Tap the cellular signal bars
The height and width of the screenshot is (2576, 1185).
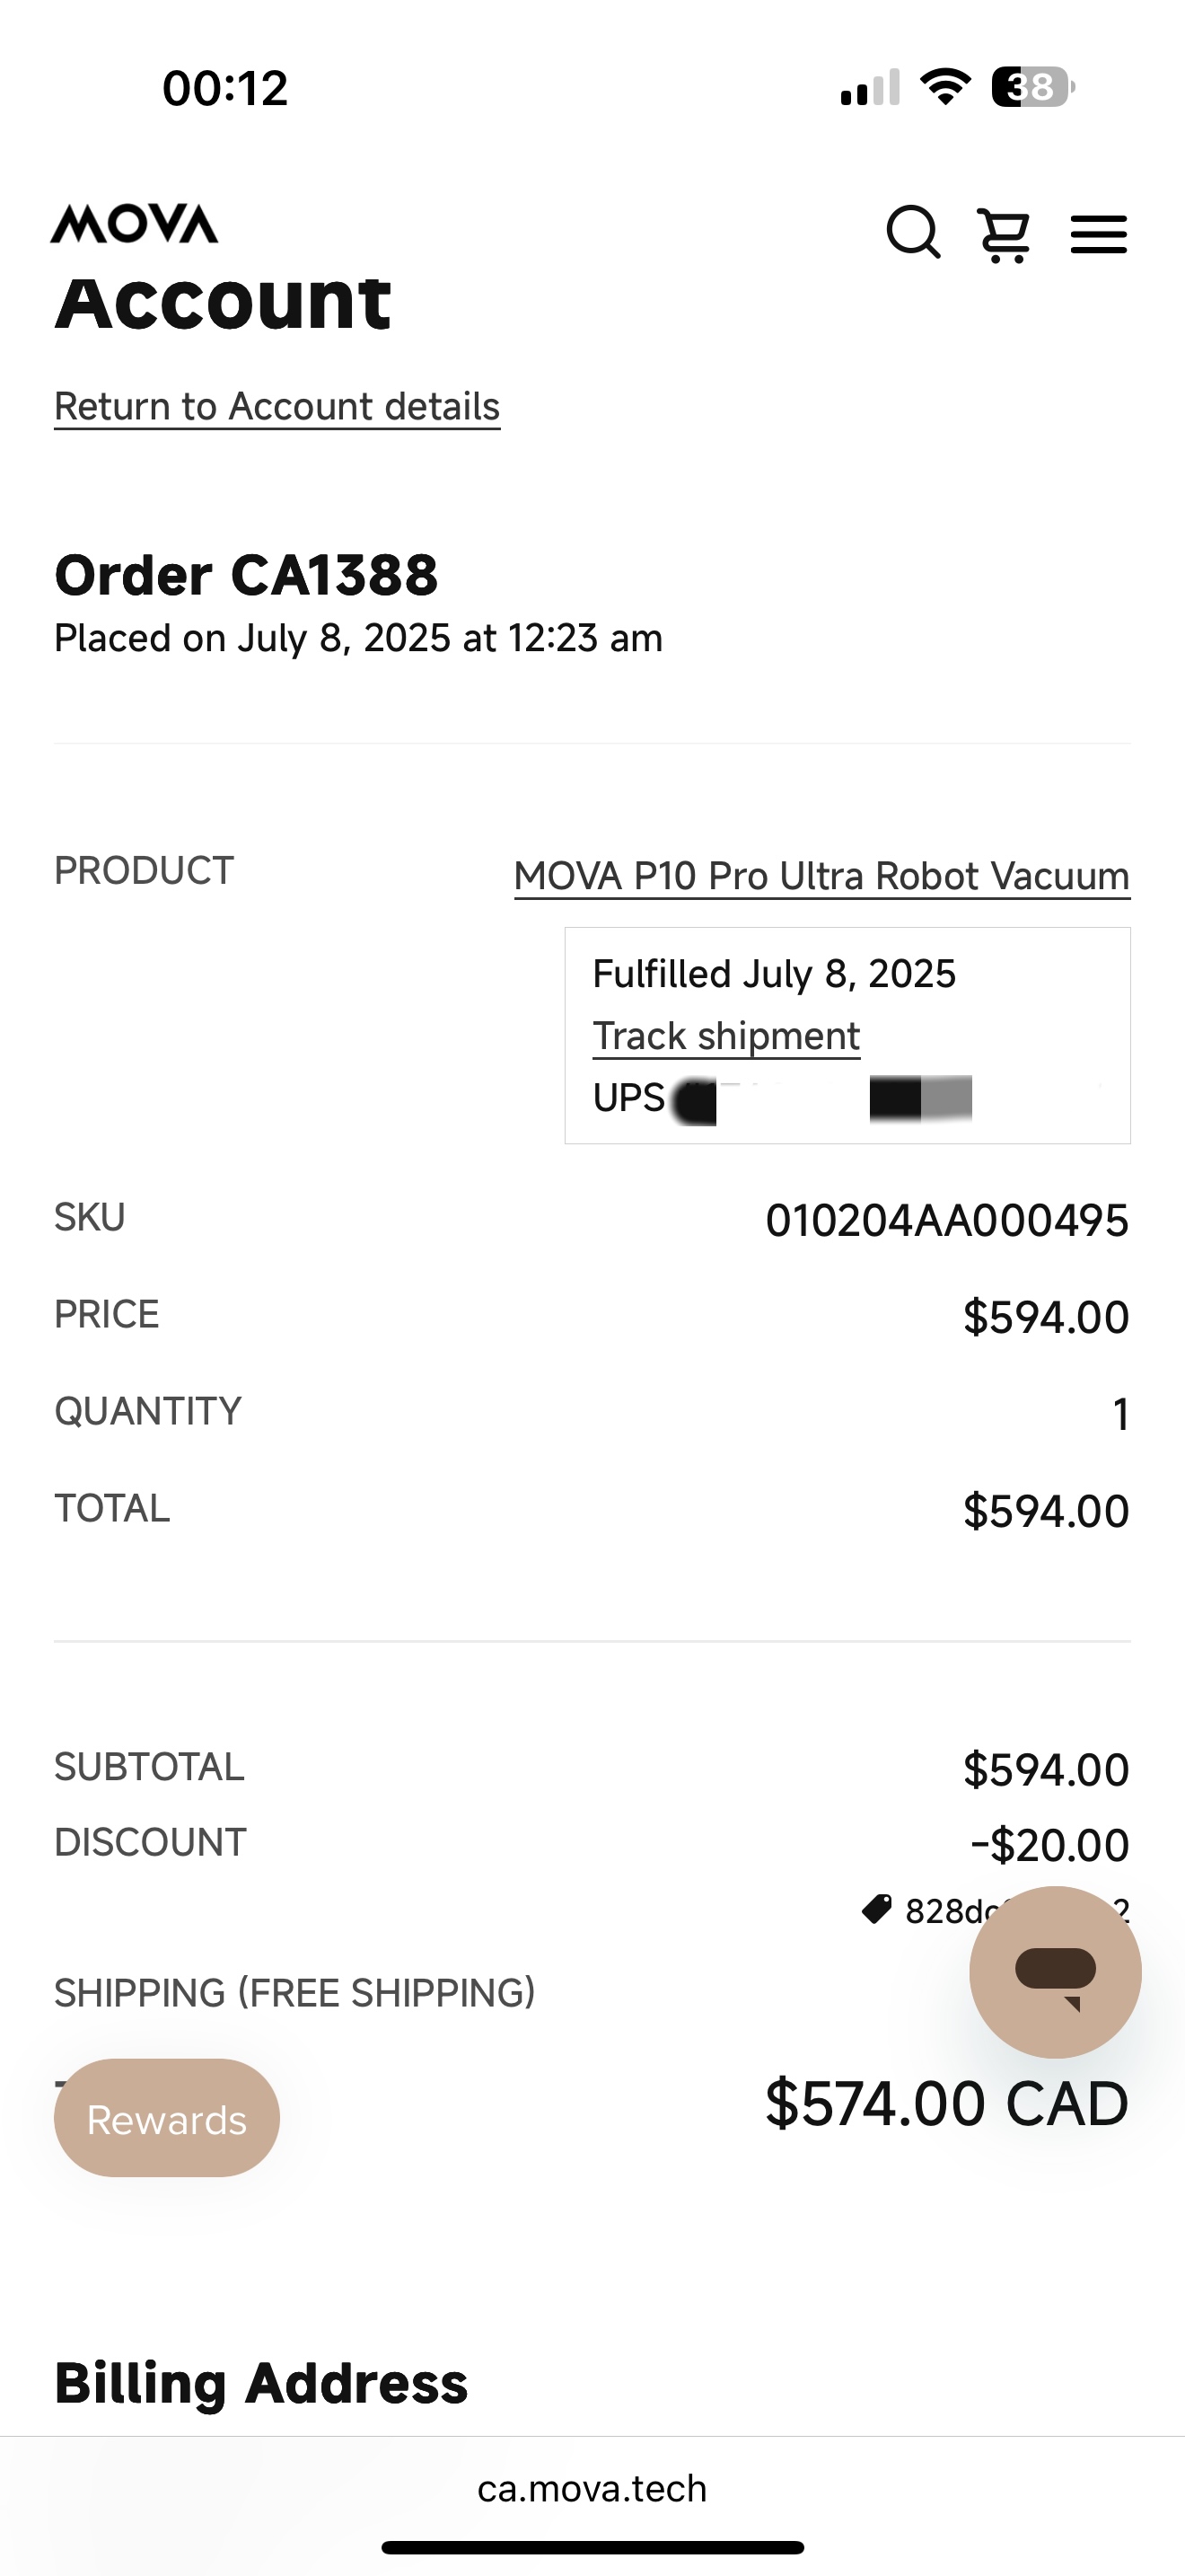click(x=870, y=88)
